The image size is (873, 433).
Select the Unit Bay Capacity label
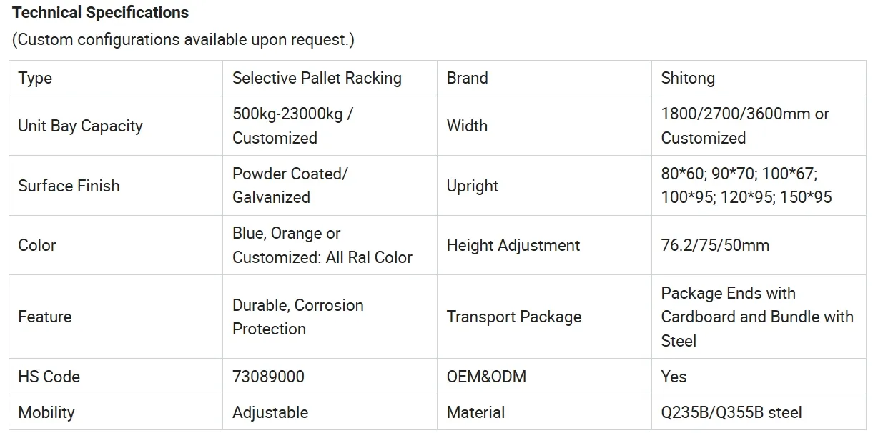click(x=80, y=126)
